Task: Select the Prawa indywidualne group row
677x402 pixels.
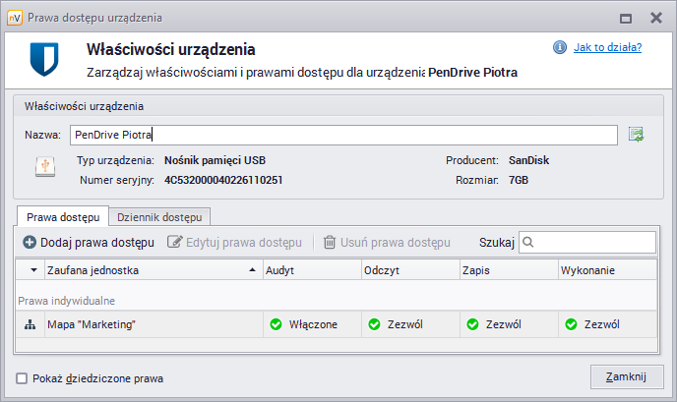Action: 337,301
